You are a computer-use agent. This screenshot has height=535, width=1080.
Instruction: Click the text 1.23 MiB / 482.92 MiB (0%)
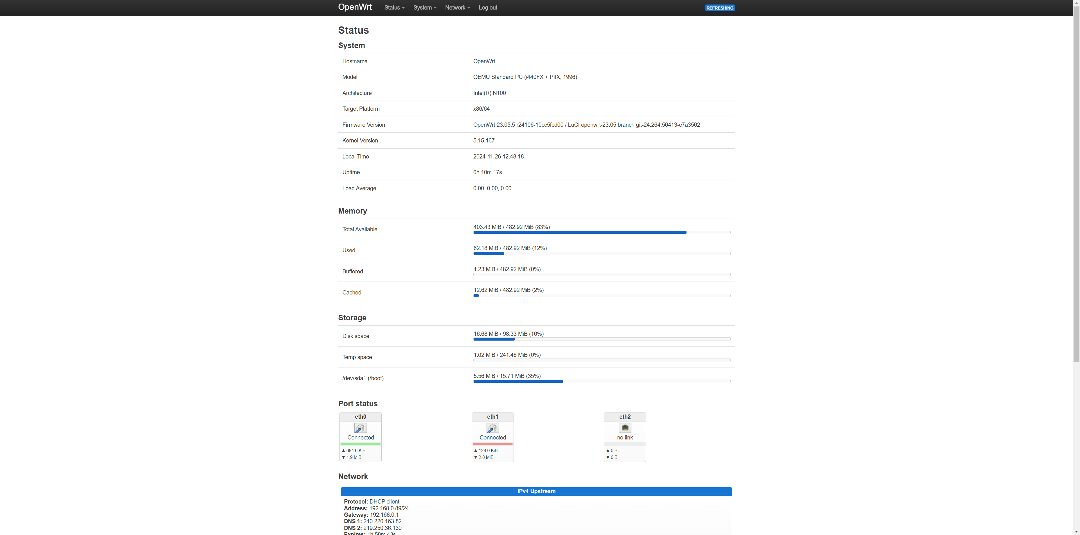point(507,269)
